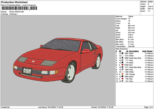Image resolution: width=154 pixels, height=109 pixels.
Task: Pick the orange swatch in stop row 10
Action: tap(122, 74)
